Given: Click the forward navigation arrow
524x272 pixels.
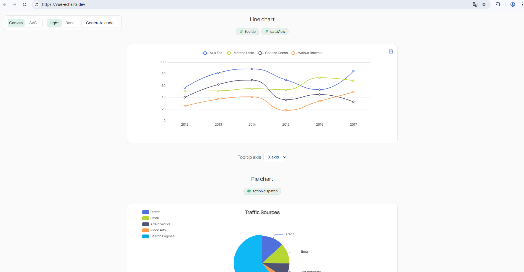Looking at the screenshot, I should pyautogui.click(x=14, y=4).
